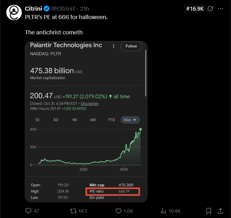Click the blue verified badge
This screenshot has width=231, height=218.
click(46, 8)
